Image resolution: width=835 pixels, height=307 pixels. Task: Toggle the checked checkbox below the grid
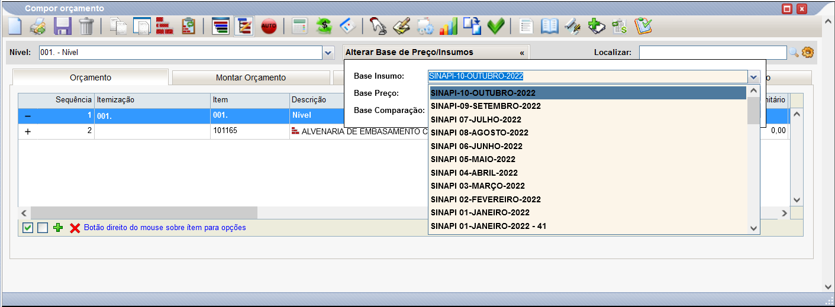coord(28,227)
